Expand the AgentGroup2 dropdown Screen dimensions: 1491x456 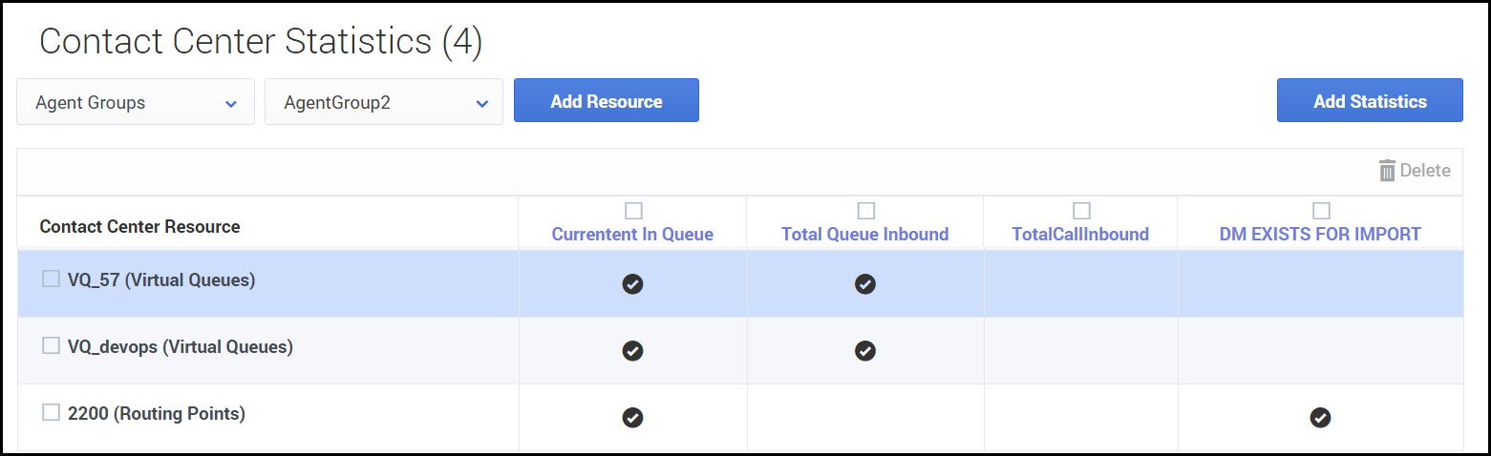[x=384, y=102]
